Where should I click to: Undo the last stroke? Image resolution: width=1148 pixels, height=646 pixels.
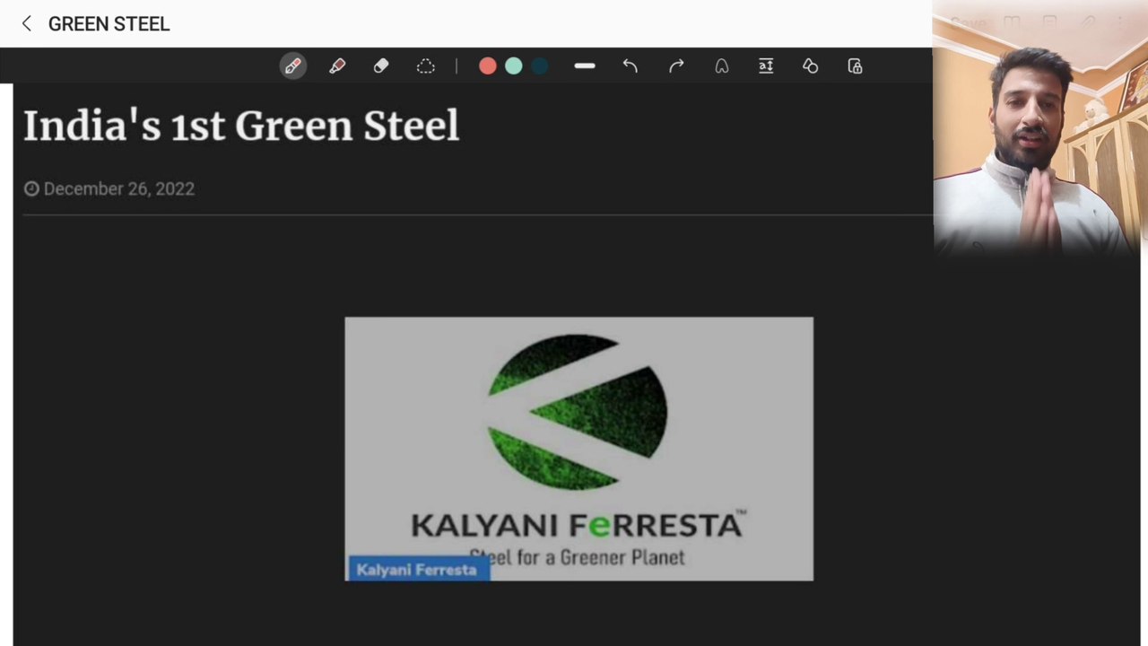(631, 66)
